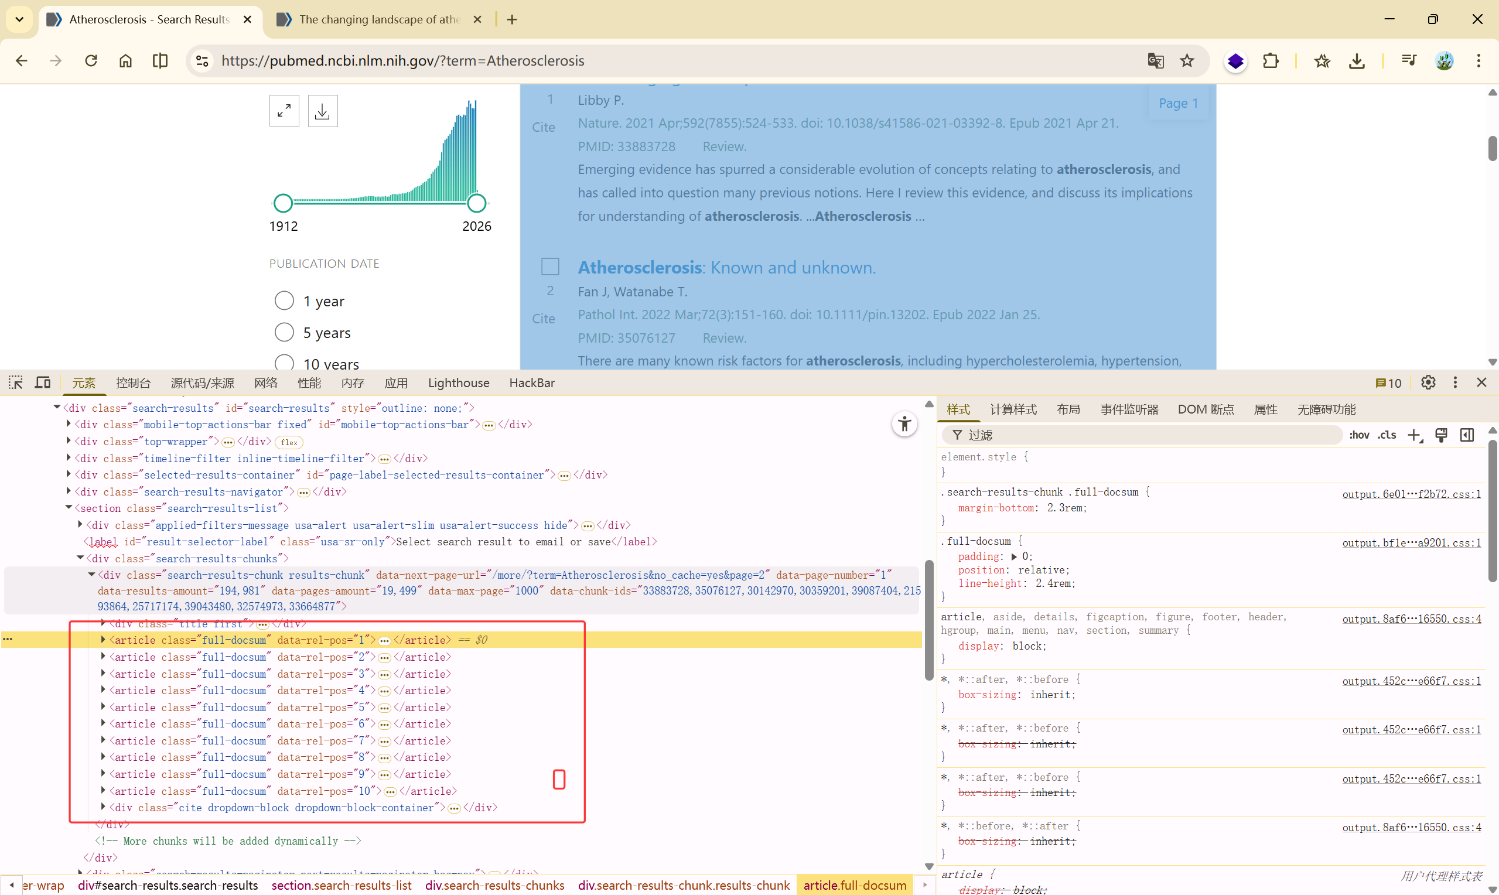
Task: Open DevTools settings gear
Action: [1428, 382]
